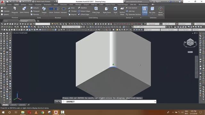Open Chrome from the taskbar
The height and width of the screenshot is (115, 205).
pos(43,112)
